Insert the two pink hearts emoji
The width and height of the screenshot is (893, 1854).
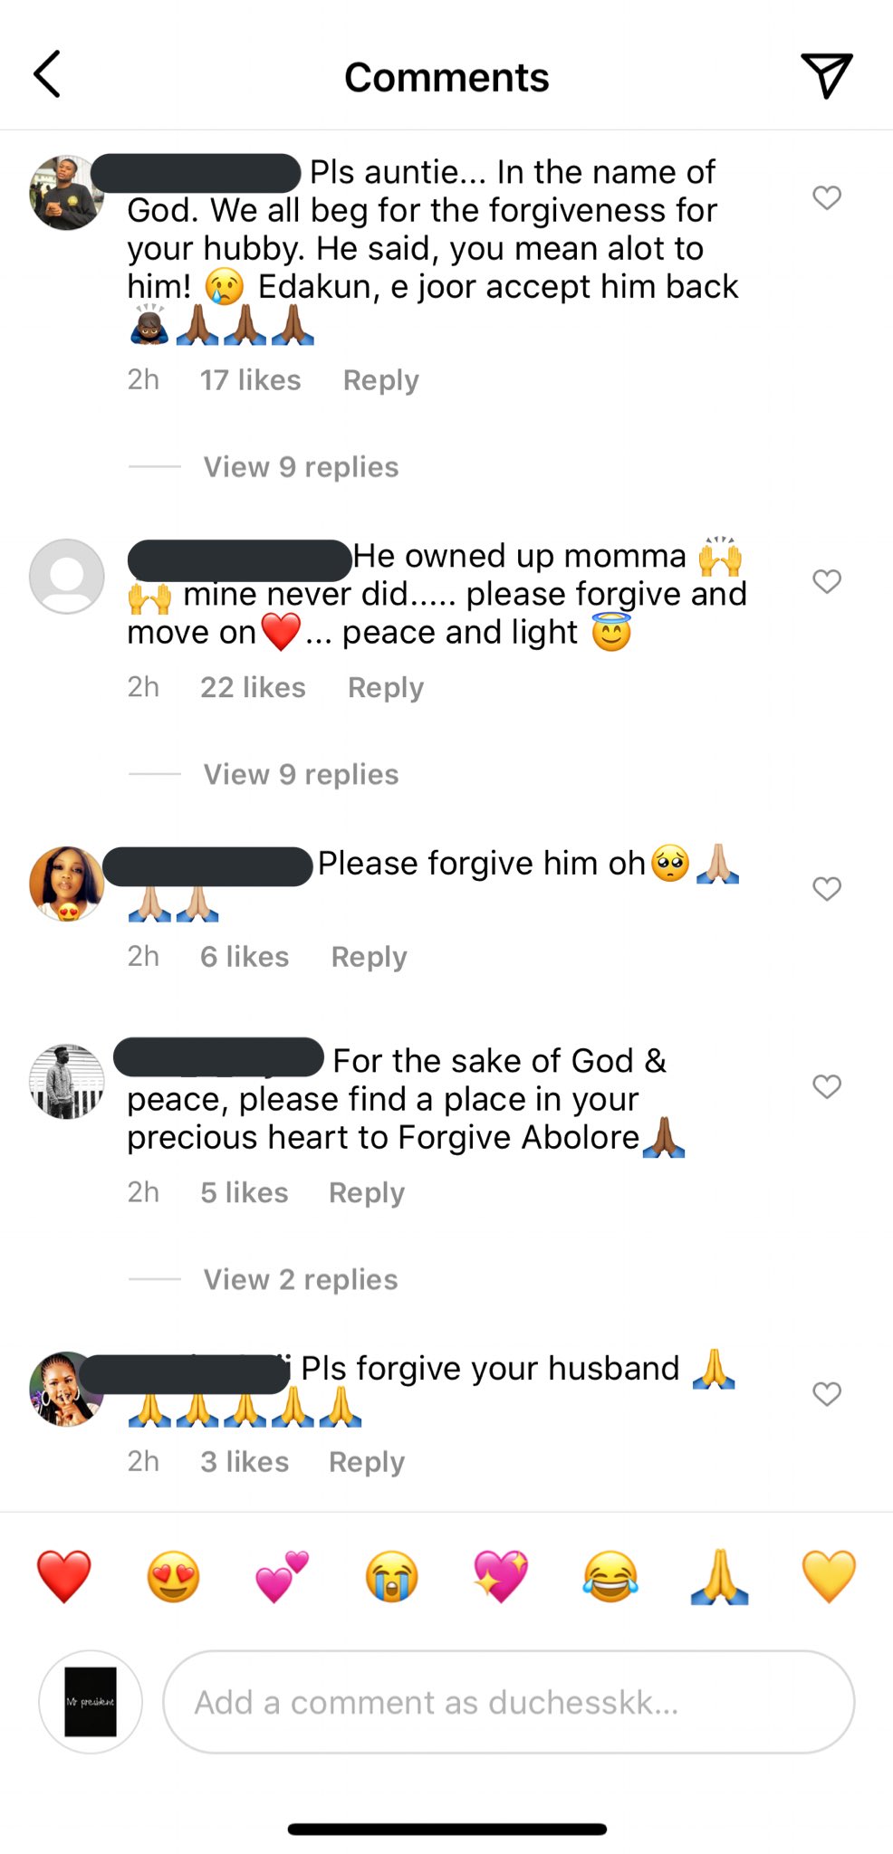point(283,1576)
